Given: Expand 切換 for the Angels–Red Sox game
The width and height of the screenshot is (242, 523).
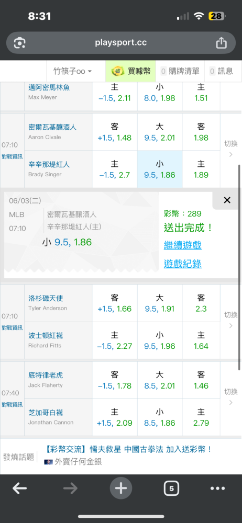Looking at the screenshot, I should click(x=231, y=320).
